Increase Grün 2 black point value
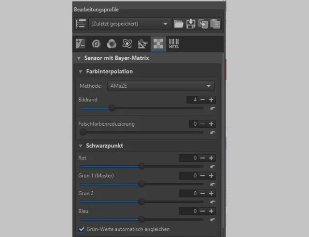309x237 pixels. click(x=211, y=193)
